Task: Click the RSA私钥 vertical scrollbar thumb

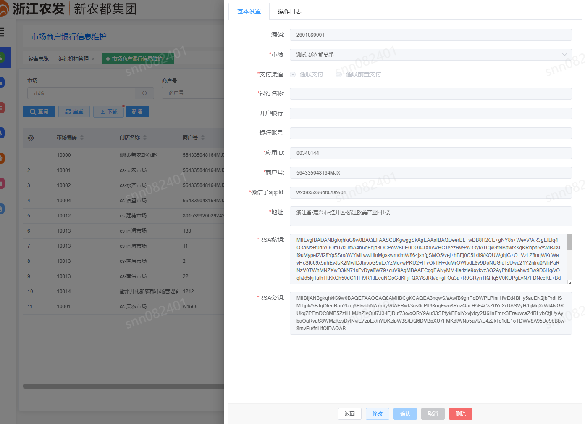Action: click(569, 242)
